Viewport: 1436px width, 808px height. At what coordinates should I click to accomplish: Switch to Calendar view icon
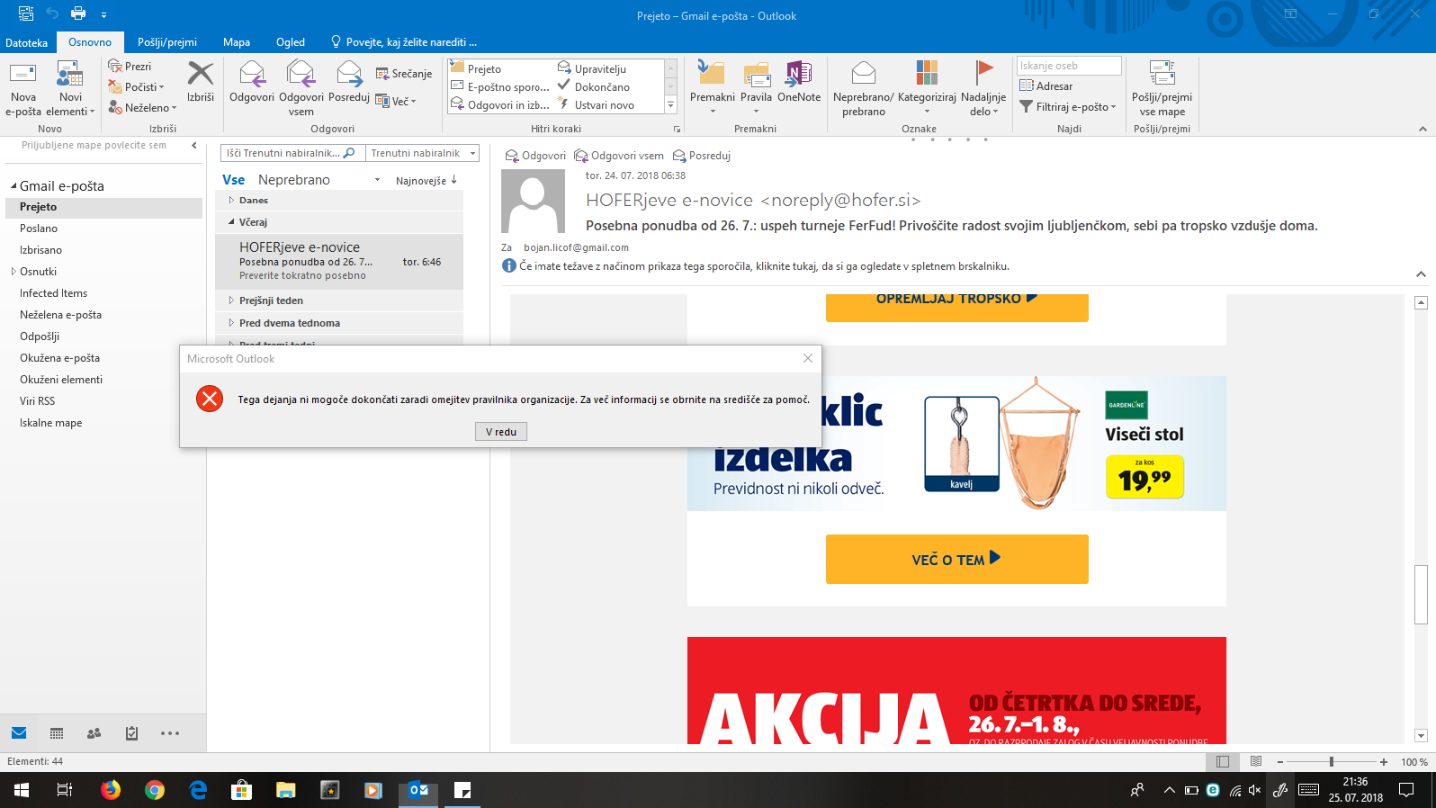click(57, 733)
